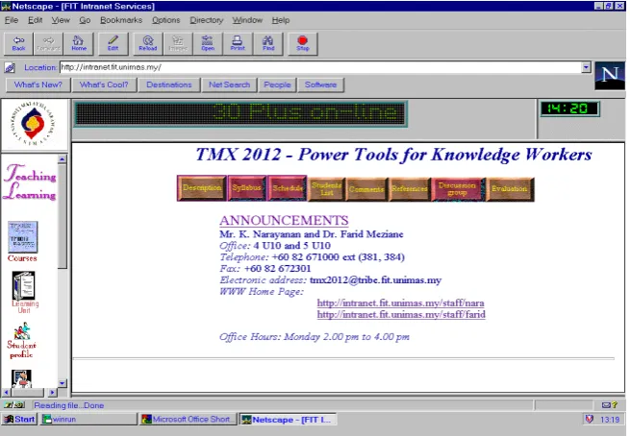
Task: Click the location link icon beside Location
Action: (x=10, y=67)
